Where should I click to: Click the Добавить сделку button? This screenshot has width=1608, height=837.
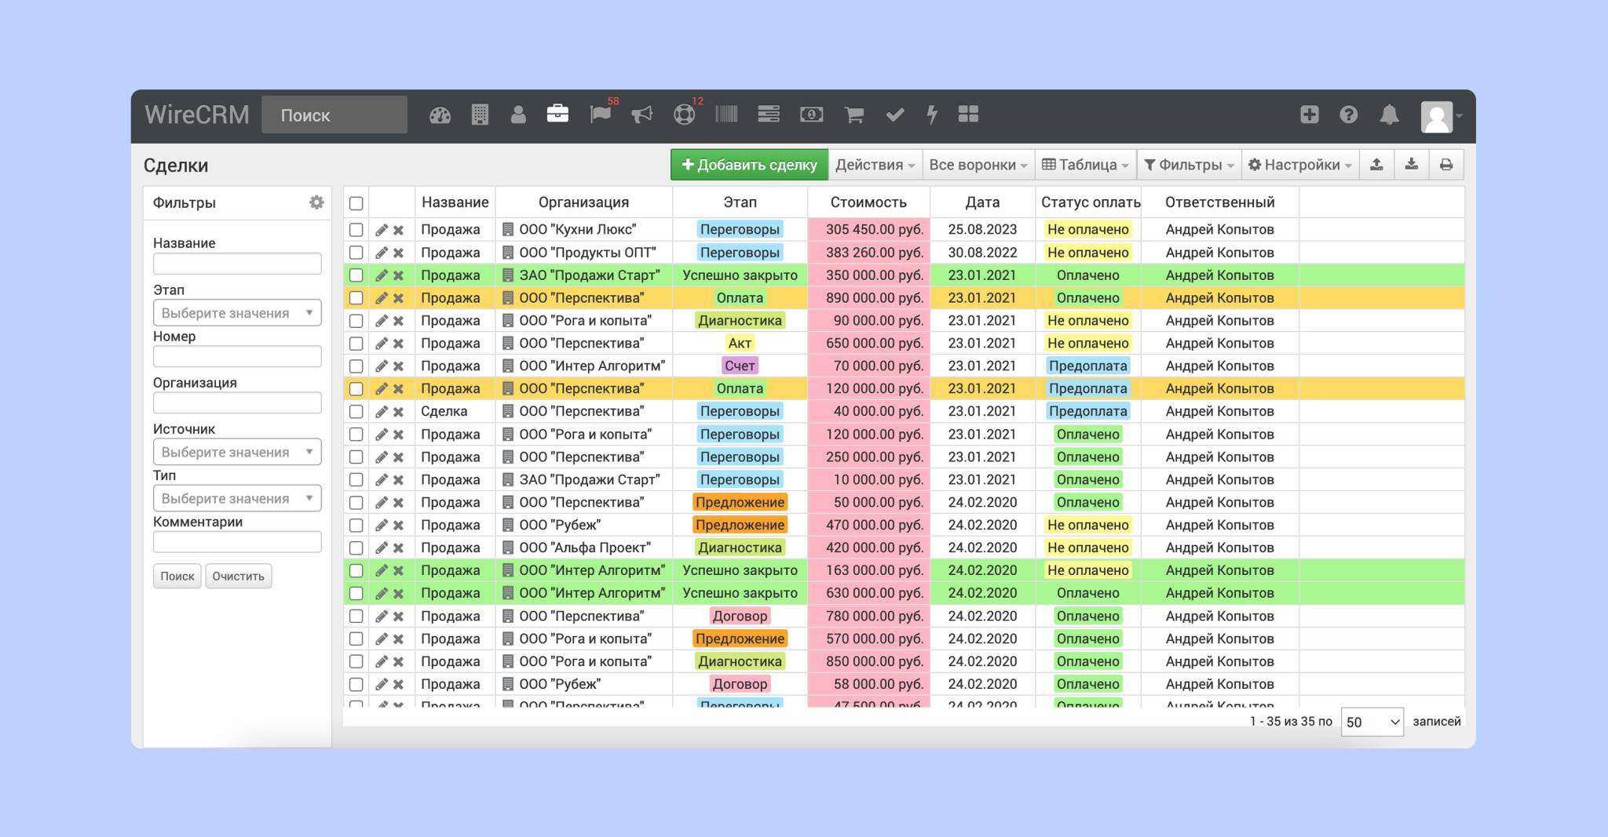tap(749, 165)
